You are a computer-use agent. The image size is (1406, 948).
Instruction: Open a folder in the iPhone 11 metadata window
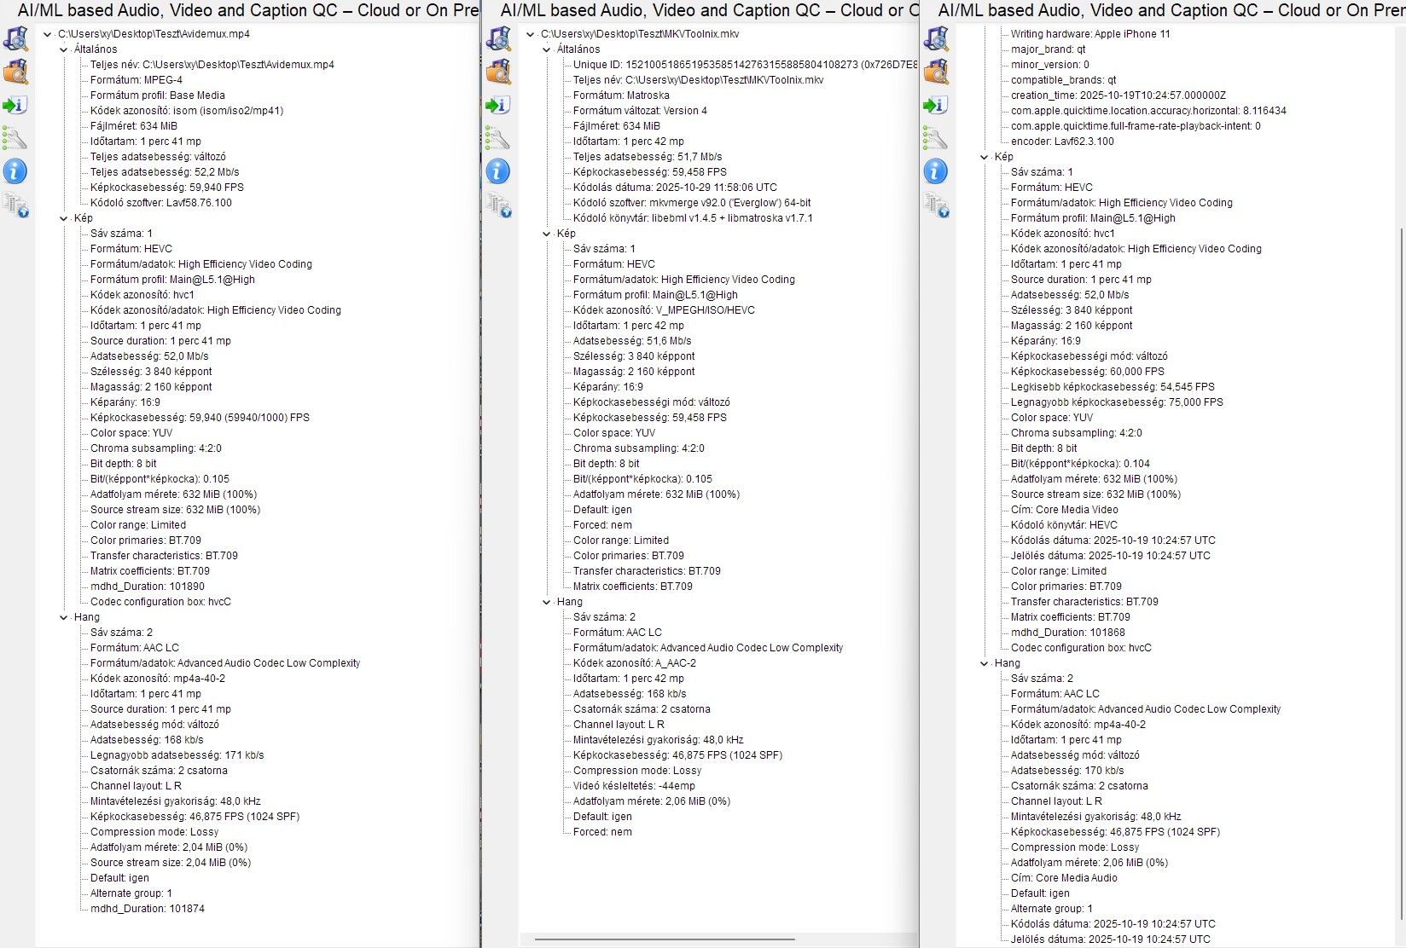936,72
